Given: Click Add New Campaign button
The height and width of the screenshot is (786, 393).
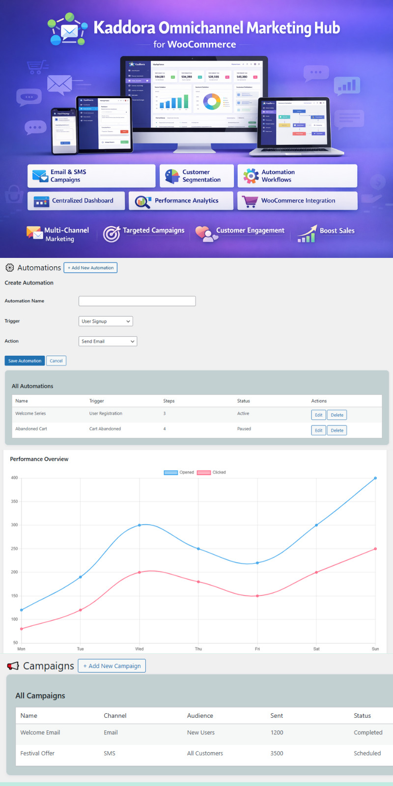Looking at the screenshot, I should (x=112, y=666).
